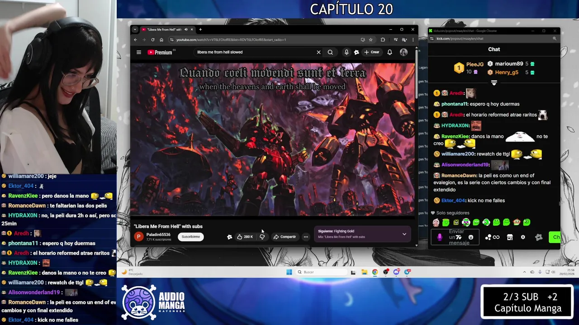Search with the taskbar Buscar box
This screenshot has width=579, height=325.
tap(322, 272)
